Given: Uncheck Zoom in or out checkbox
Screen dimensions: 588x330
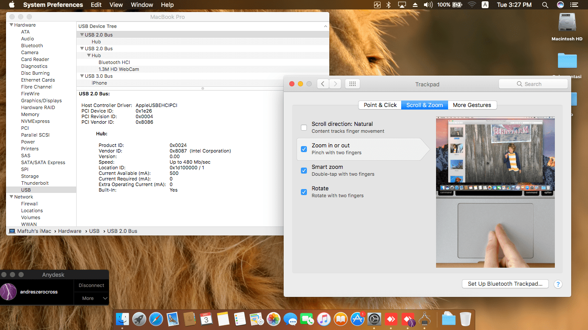Looking at the screenshot, I should (304, 149).
